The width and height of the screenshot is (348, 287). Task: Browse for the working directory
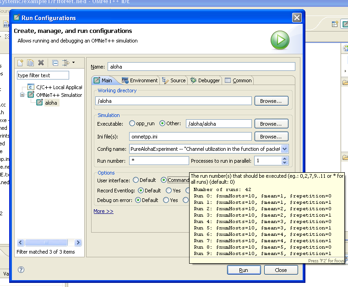[x=271, y=101]
